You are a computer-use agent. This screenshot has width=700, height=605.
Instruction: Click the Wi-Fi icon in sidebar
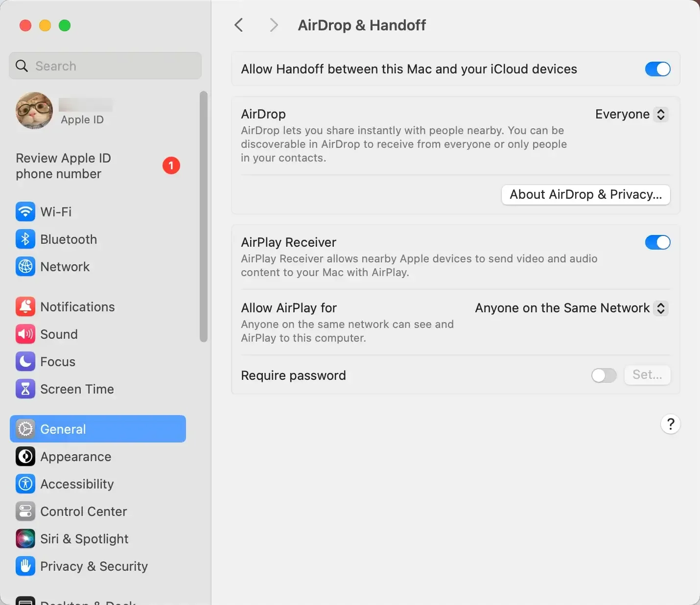point(25,212)
